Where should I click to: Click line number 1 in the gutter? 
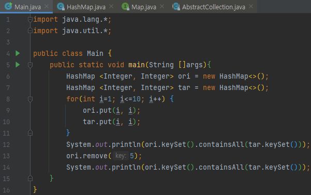[8, 20]
